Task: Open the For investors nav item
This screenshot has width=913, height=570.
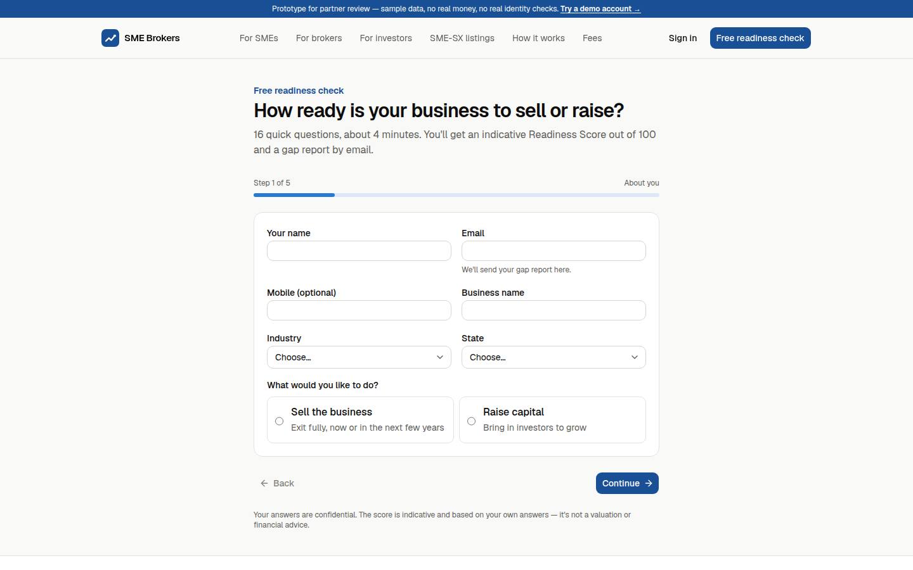Action: coord(386,38)
